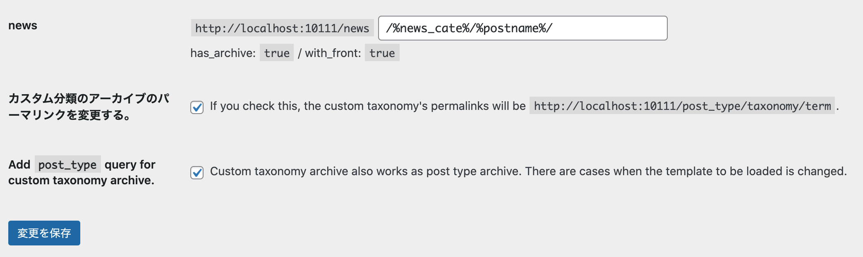863x257 pixels.
Task: Click 'custom taxonomy archive.' heading line
Action: pos(81,181)
